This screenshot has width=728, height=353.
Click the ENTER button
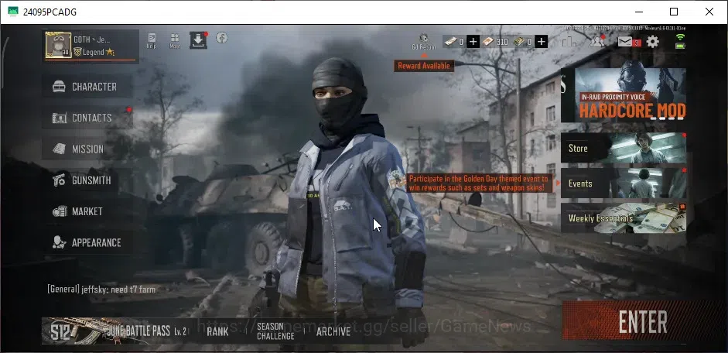tap(643, 321)
